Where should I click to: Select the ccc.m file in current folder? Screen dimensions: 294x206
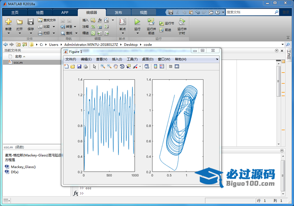pyautogui.click(x=32, y=62)
